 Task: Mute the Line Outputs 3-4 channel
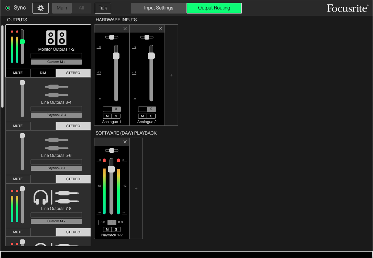tap(18, 126)
